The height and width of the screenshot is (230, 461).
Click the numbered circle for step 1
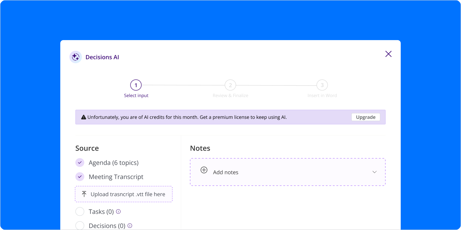[136, 85]
